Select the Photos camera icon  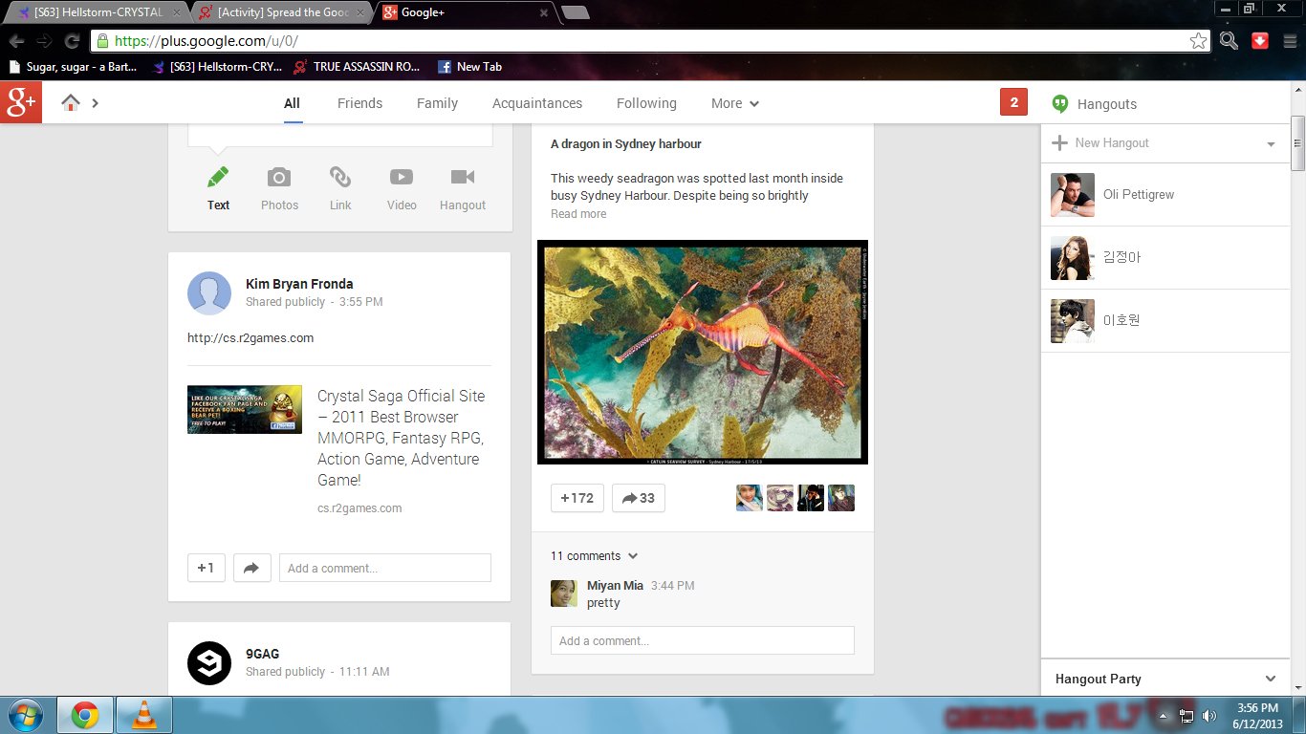tap(279, 178)
